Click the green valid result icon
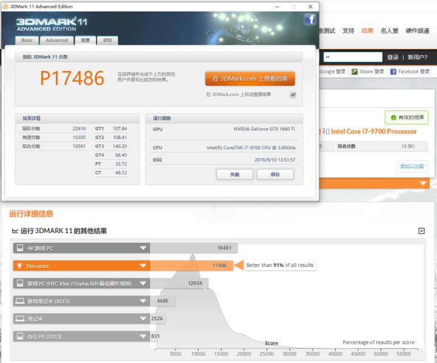The image size is (437, 363). tap(393, 118)
